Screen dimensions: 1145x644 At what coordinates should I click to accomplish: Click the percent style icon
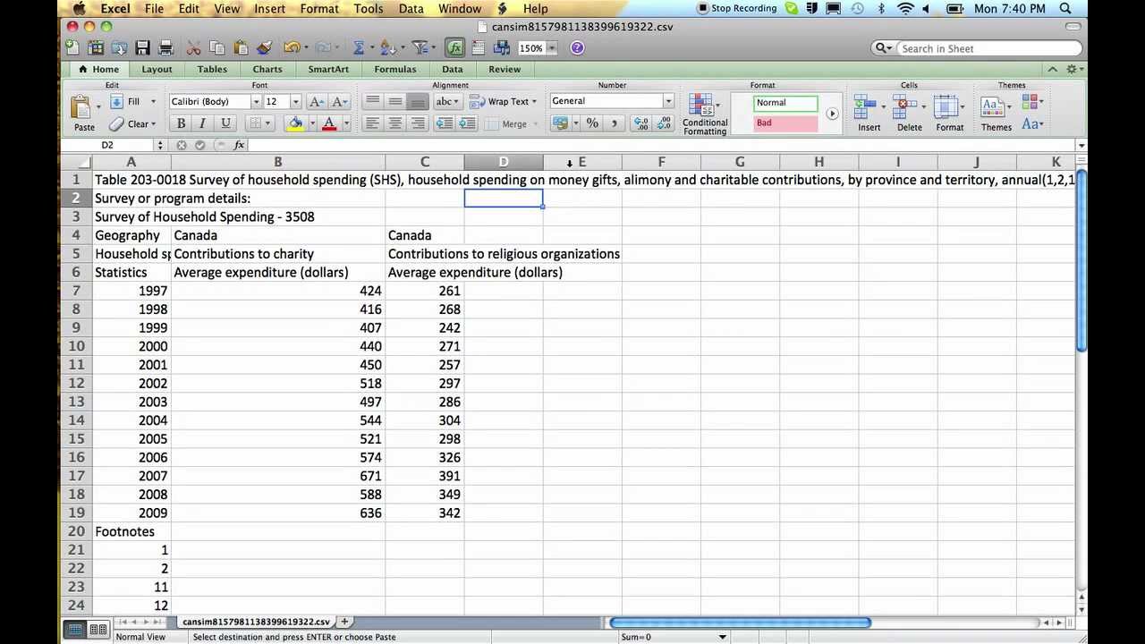coord(592,123)
